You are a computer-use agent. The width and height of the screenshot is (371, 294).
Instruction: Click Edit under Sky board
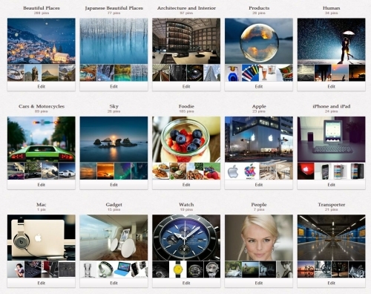[114, 185]
